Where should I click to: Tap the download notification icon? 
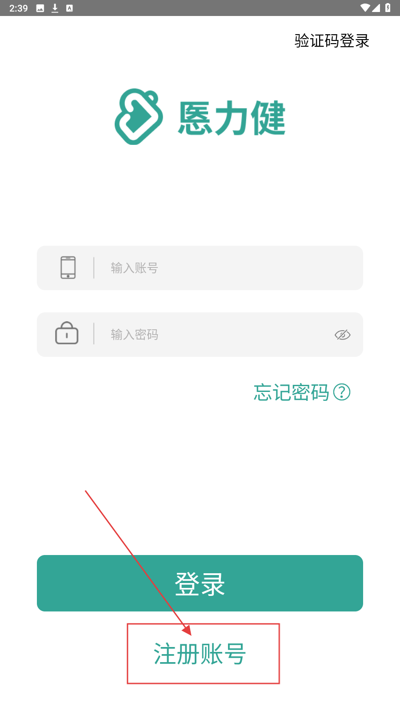click(55, 8)
